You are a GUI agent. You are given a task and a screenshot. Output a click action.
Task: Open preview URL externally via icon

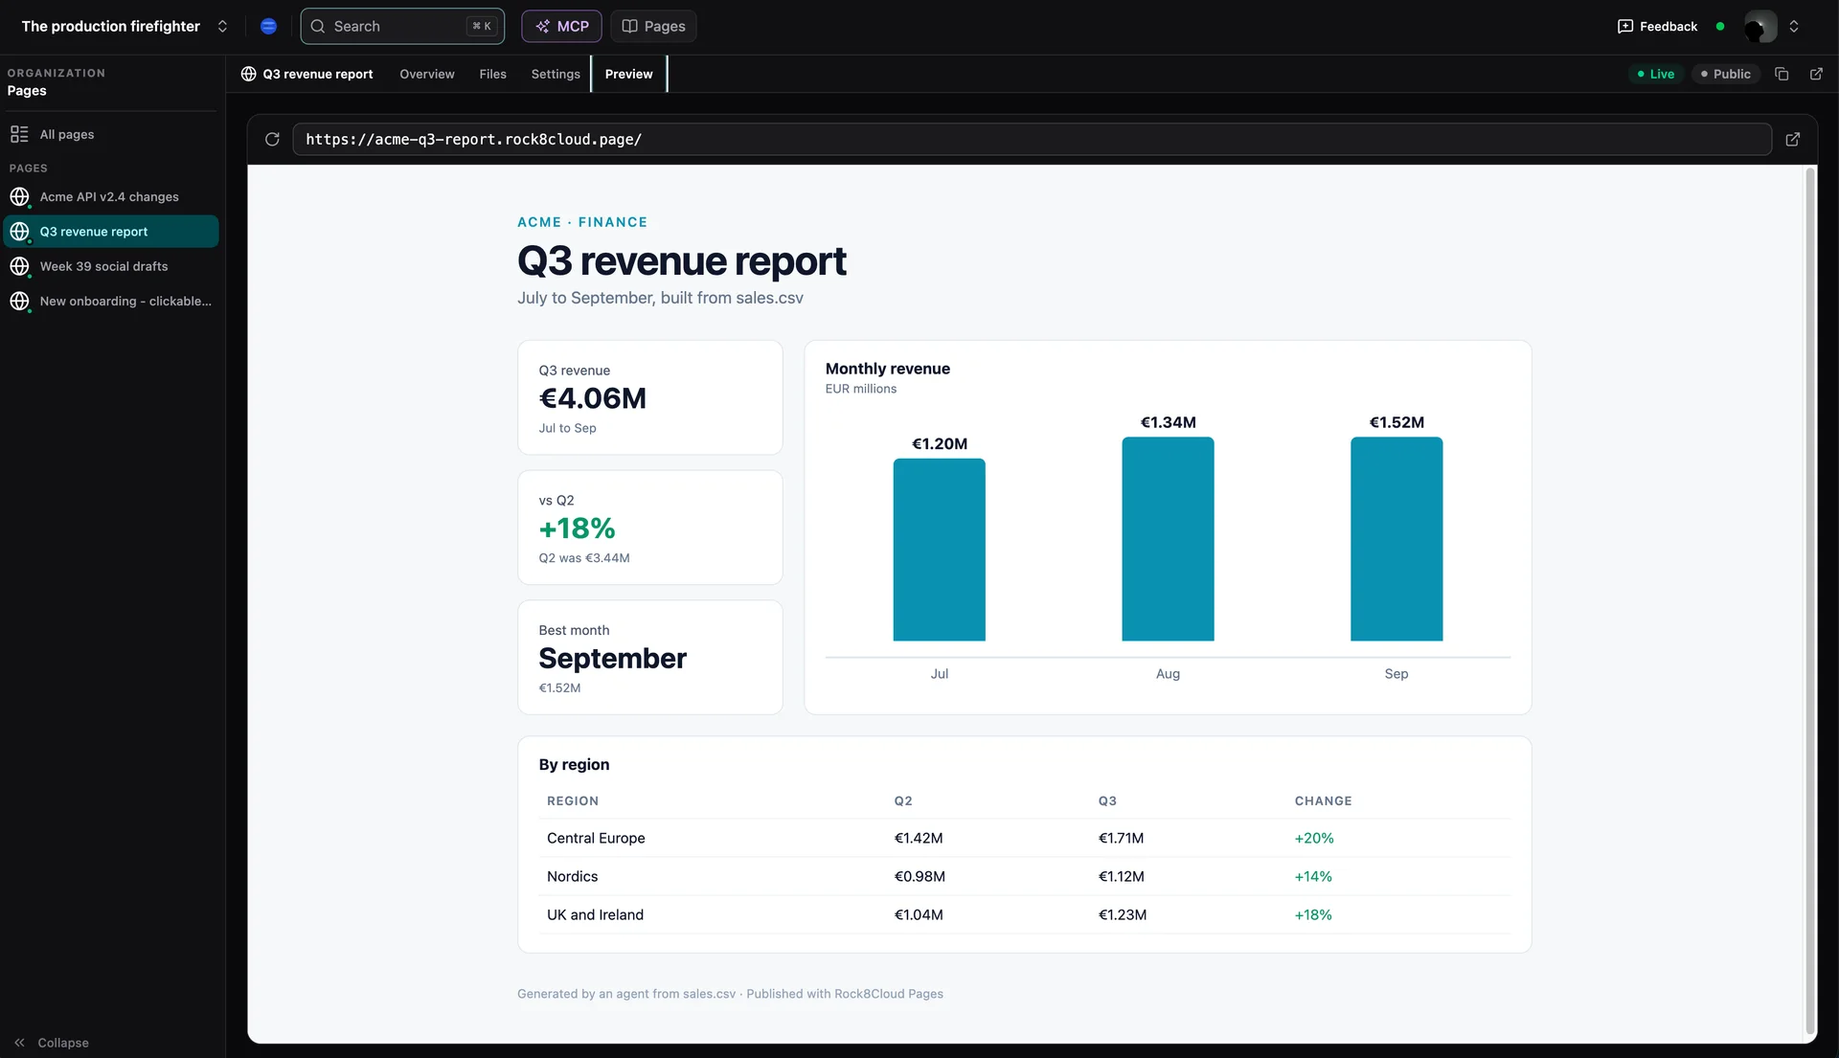1793,139
